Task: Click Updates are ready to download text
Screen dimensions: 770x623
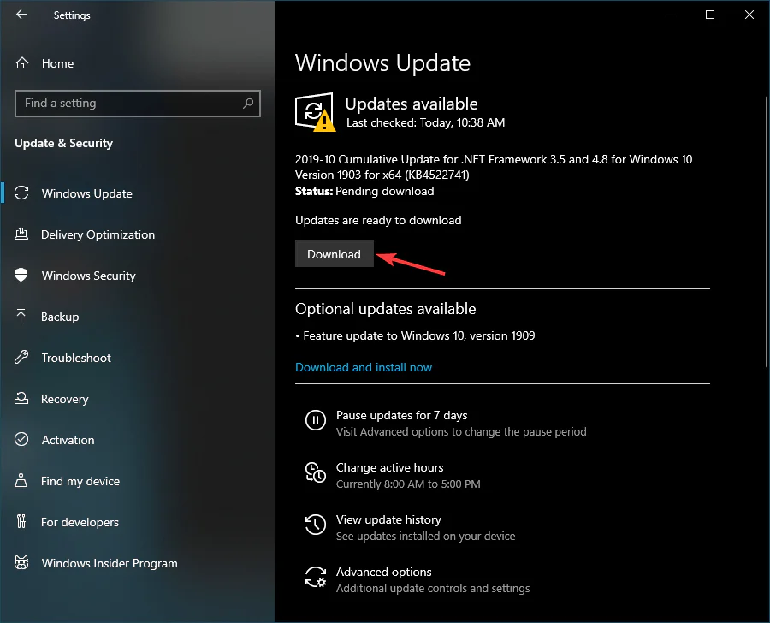Action: [x=378, y=220]
